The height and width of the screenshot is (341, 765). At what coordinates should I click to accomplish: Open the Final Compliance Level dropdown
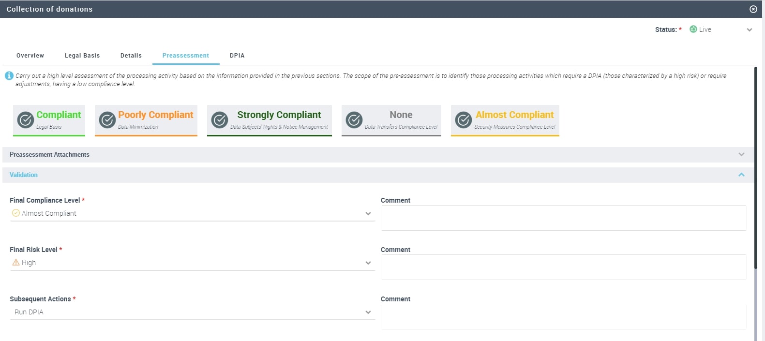[x=368, y=213]
